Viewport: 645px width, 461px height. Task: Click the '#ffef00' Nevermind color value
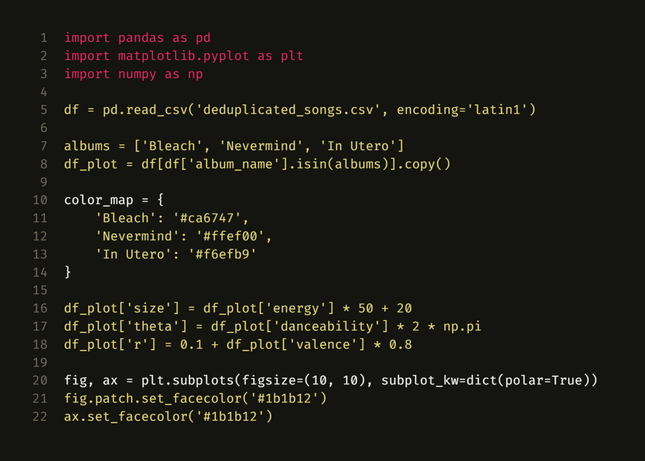(x=230, y=236)
